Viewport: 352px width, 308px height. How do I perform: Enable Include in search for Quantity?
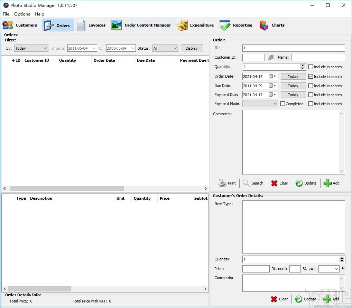(x=311, y=67)
